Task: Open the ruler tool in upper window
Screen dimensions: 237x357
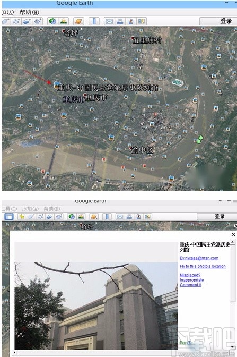Action: pos(94,21)
